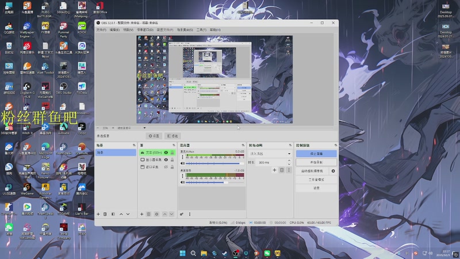Toggle Studio Mode (工作室模式)
The image size is (460, 259).
point(316,180)
